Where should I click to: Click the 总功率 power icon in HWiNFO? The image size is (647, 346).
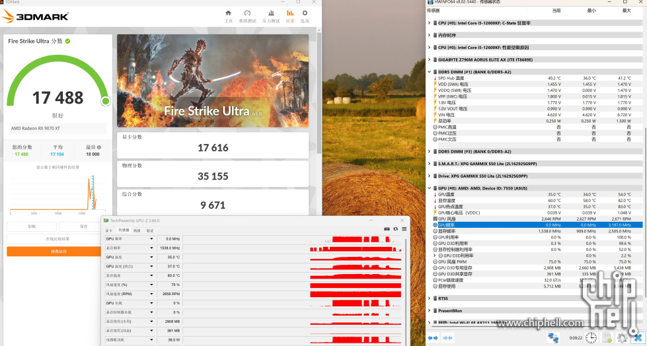pos(435,121)
